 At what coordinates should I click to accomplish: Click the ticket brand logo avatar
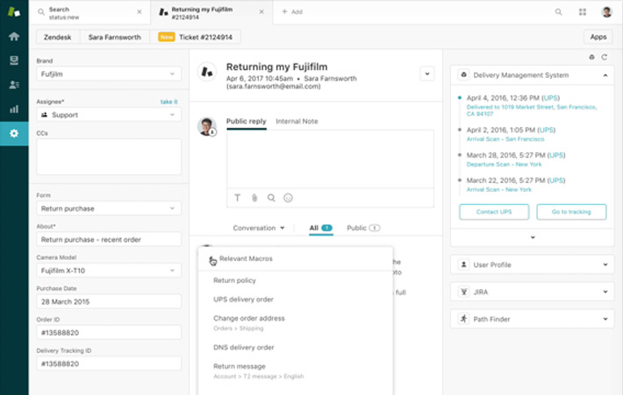(x=207, y=72)
